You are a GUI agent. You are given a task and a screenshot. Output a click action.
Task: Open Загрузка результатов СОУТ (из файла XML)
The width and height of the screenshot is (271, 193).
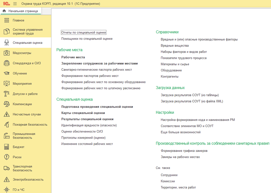point(192,101)
